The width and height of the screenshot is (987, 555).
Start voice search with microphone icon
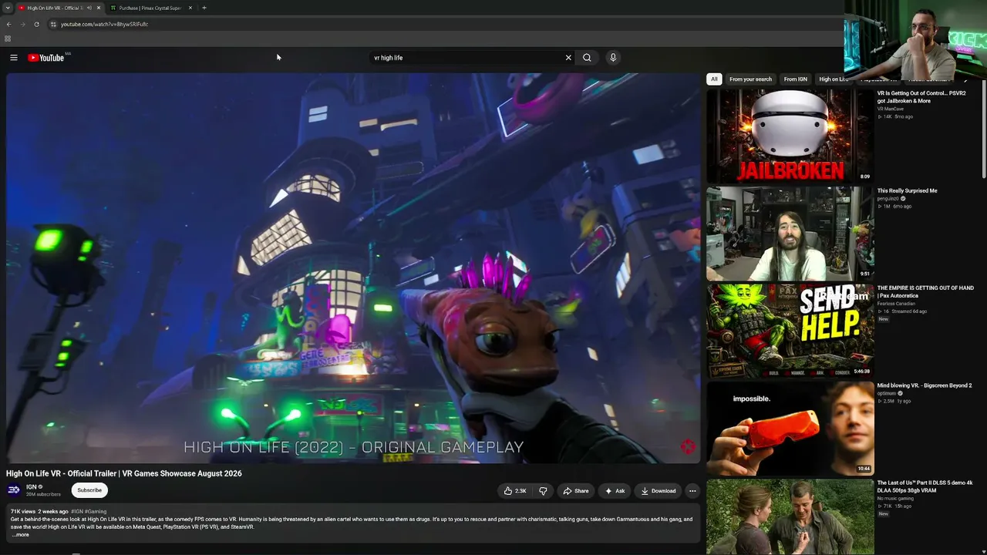tap(613, 58)
